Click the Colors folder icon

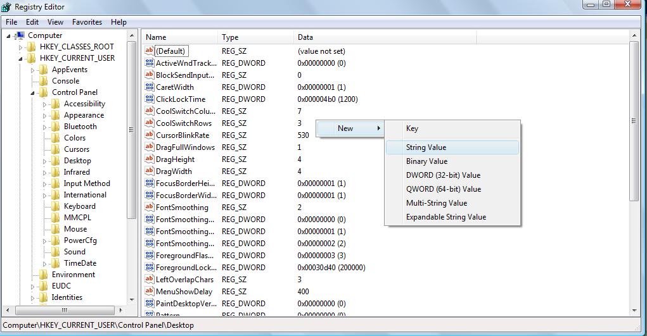click(x=55, y=138)
